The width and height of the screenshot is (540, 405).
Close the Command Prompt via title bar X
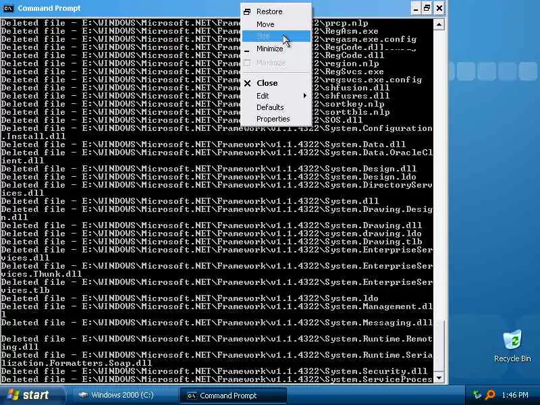pyautogui.click(x=439, y=8)
